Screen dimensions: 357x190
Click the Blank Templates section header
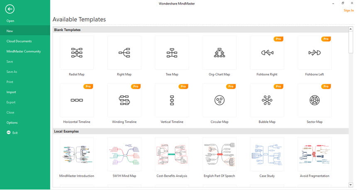coord(201,30)
